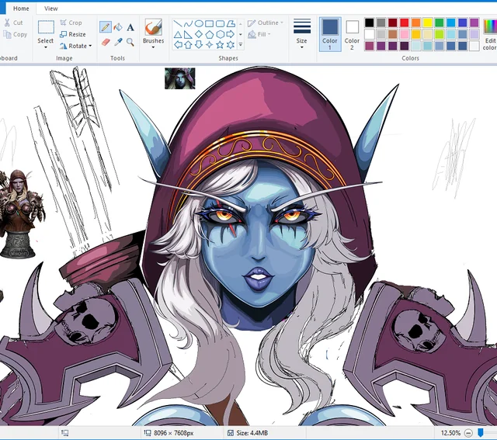Pick the green color swatch
Image resolution: width=497 pixels, height=440 pixels.
tap(440, 23)
